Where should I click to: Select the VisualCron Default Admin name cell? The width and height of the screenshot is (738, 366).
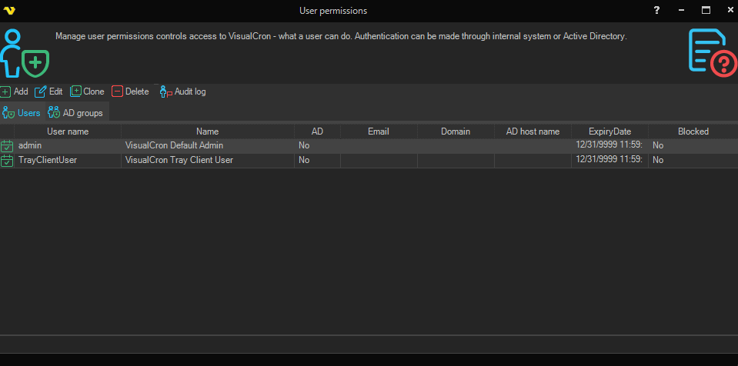pyautogui.click(x=174, y=145)
